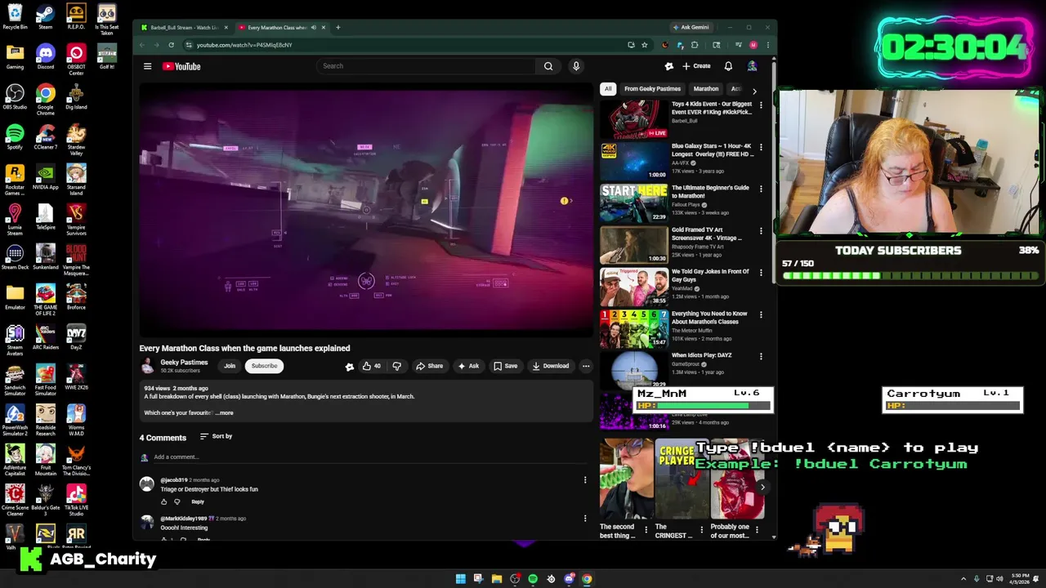Save the video to a playlist

pyautogui.click(x=505, y=366)
